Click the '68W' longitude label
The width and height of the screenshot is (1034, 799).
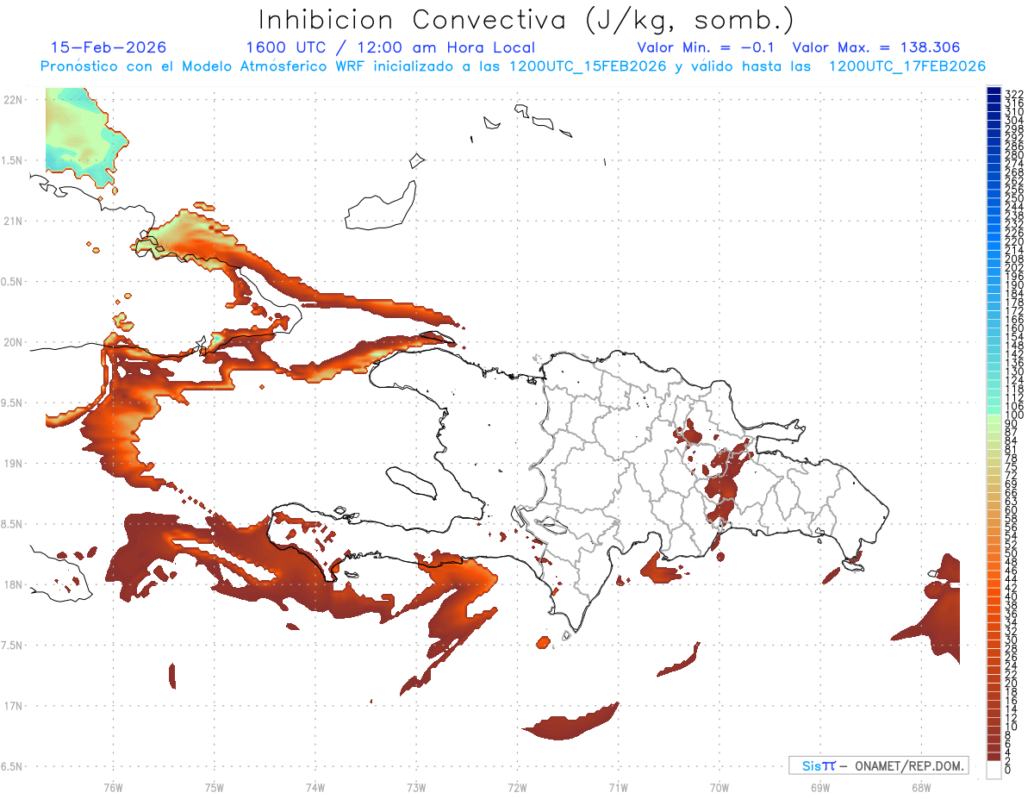pyautogui.click(x=921, y=787)
